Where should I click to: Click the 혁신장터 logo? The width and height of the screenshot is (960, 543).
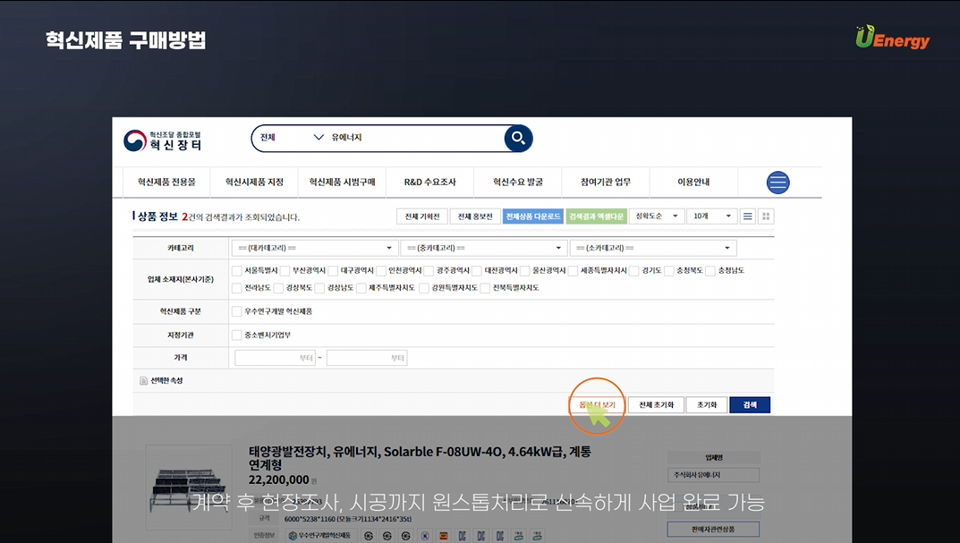(163, 140)
